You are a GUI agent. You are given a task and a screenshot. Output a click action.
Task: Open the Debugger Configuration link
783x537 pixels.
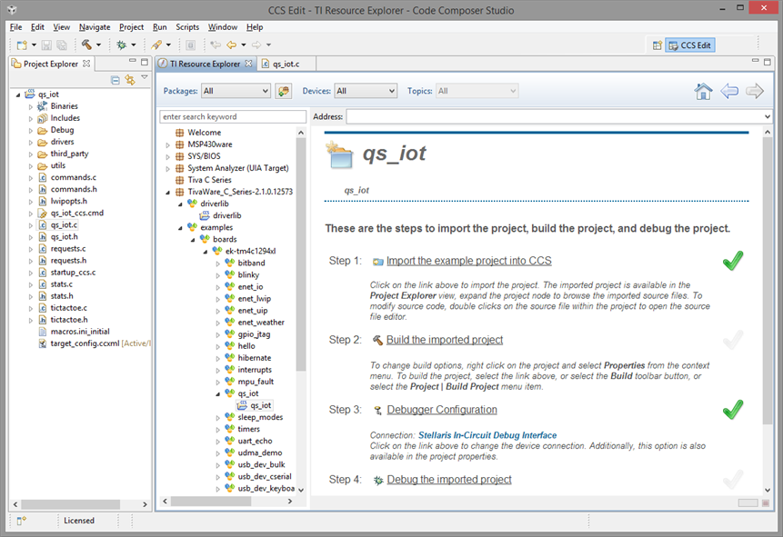pos(442,410)
